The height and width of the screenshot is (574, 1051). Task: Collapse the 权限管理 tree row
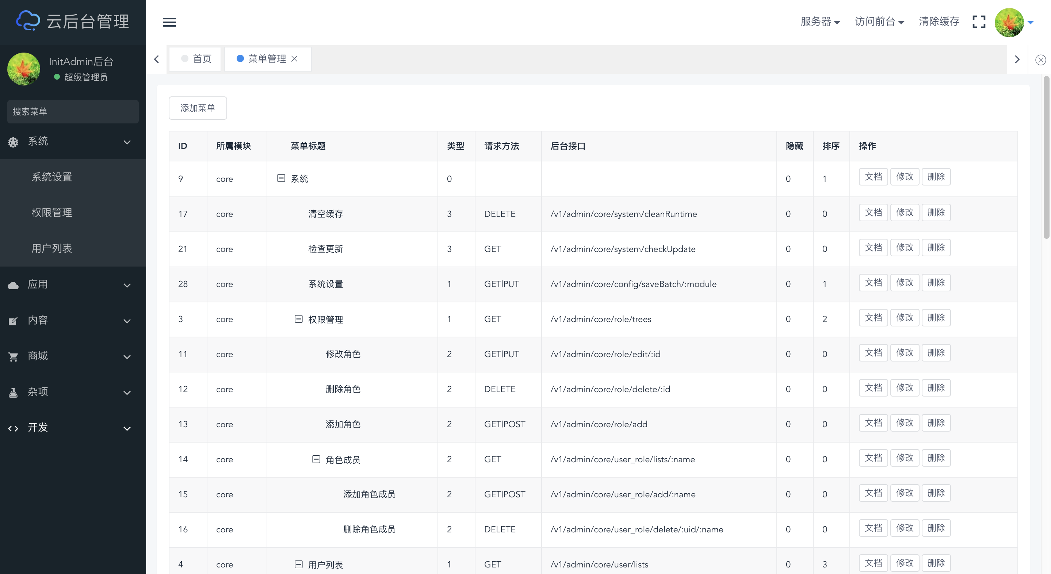[x=299, y=319]
